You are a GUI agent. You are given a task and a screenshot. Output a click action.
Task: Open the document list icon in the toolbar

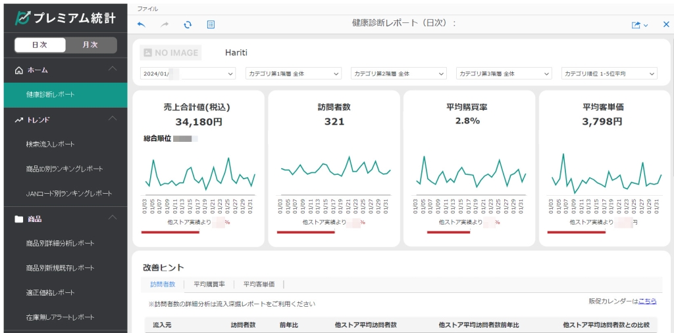point(211,25)
